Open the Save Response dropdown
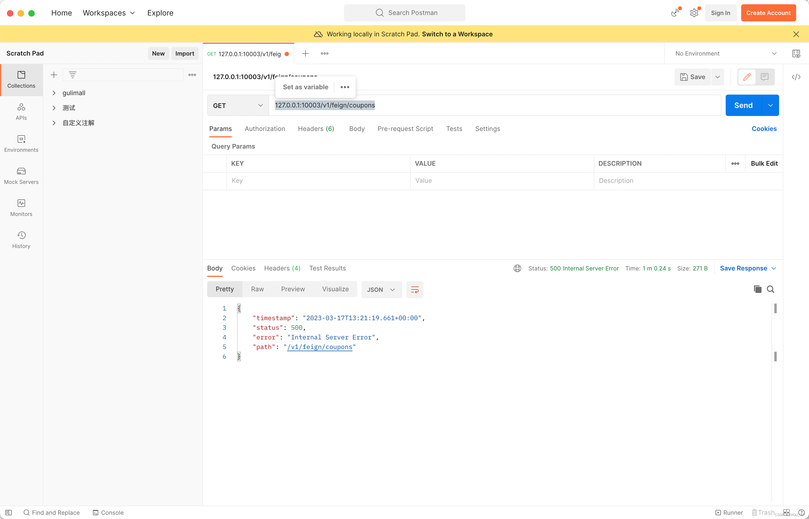 [748, 268]
